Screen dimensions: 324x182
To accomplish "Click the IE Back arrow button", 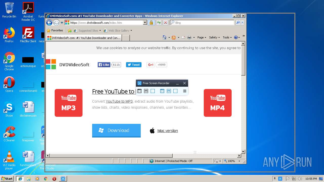I will click(49, 23).
